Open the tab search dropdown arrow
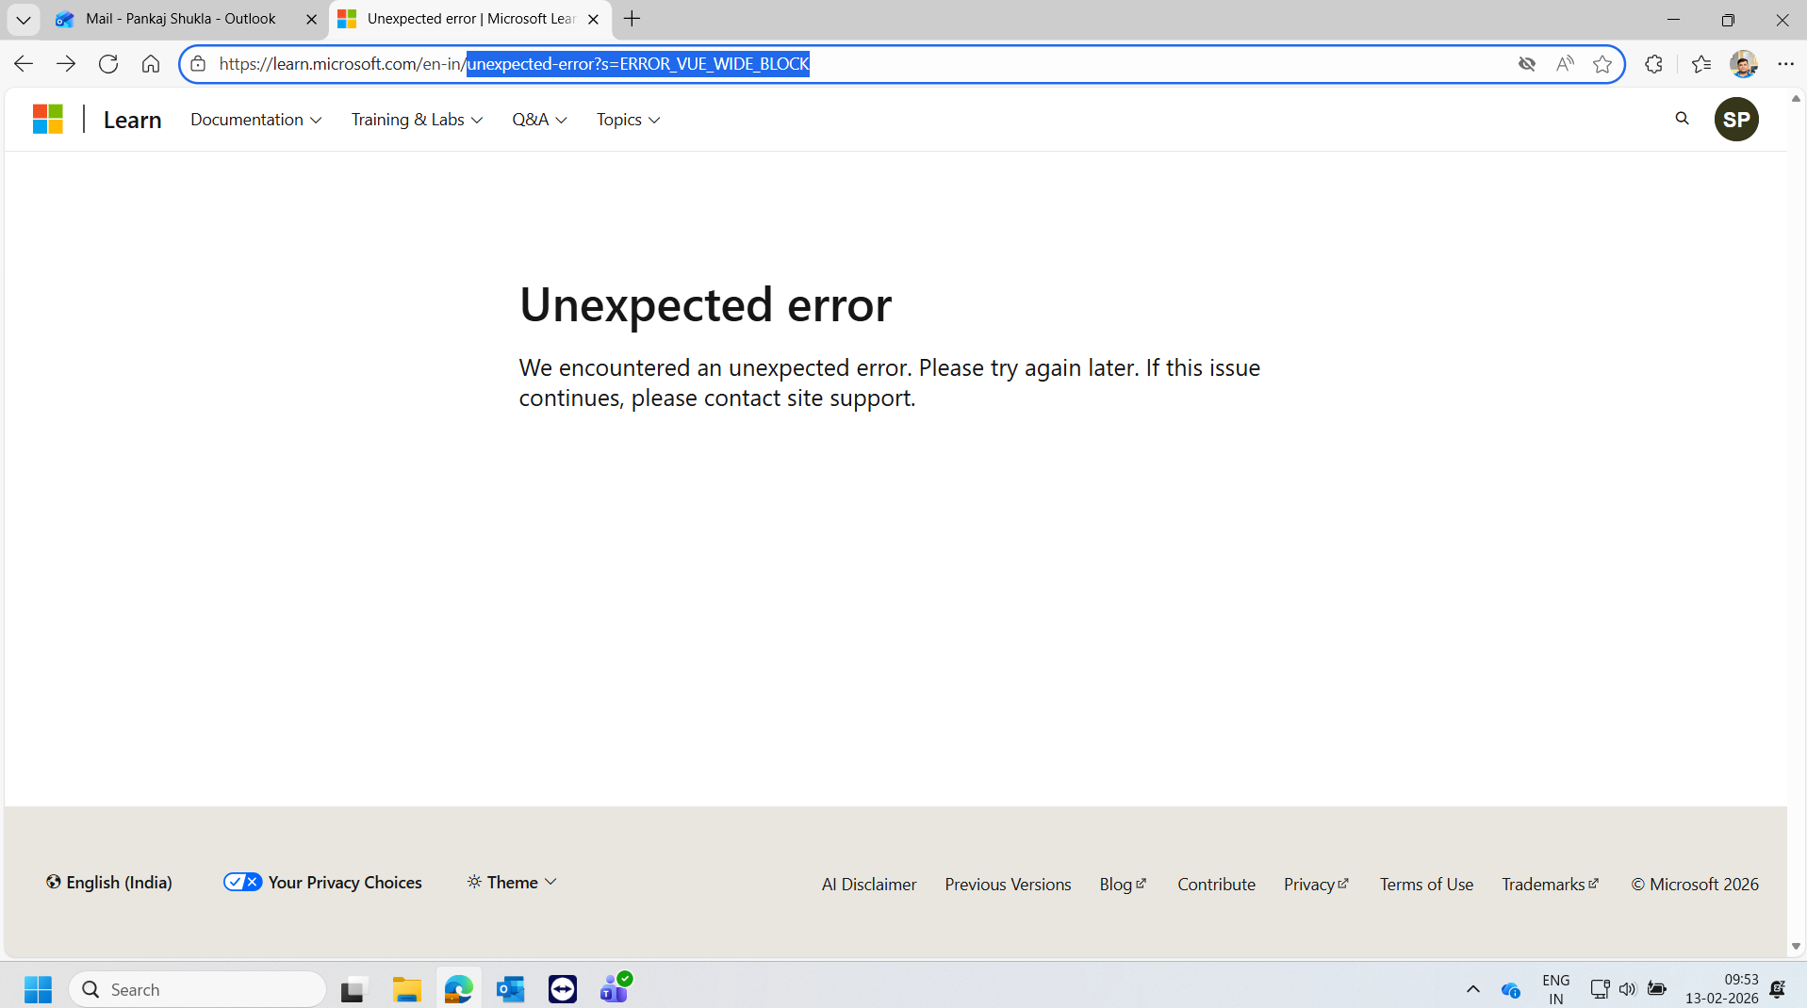The image size is (1807, 1008). click(x=24, y=19)
